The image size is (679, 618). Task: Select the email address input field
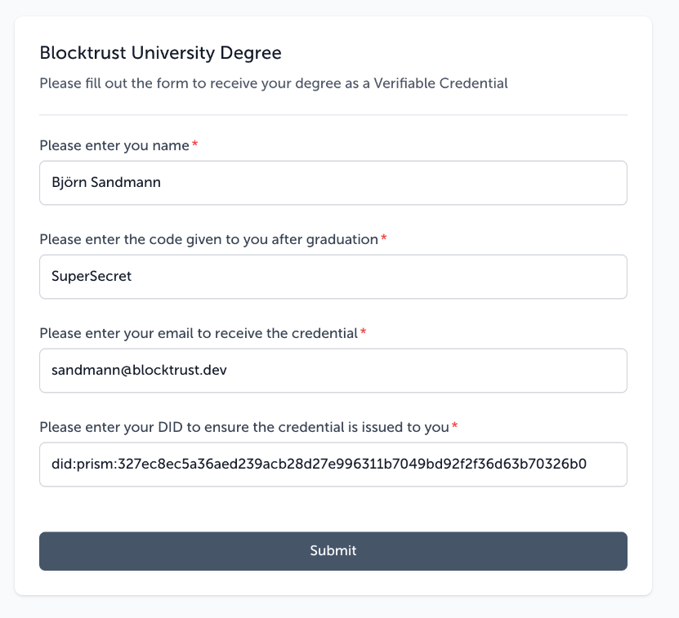coord(333,371)
